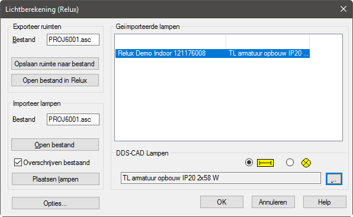Open the Opties... dialog
The width and height of the screenshot is (353, 217).
[x=56, y=203]
